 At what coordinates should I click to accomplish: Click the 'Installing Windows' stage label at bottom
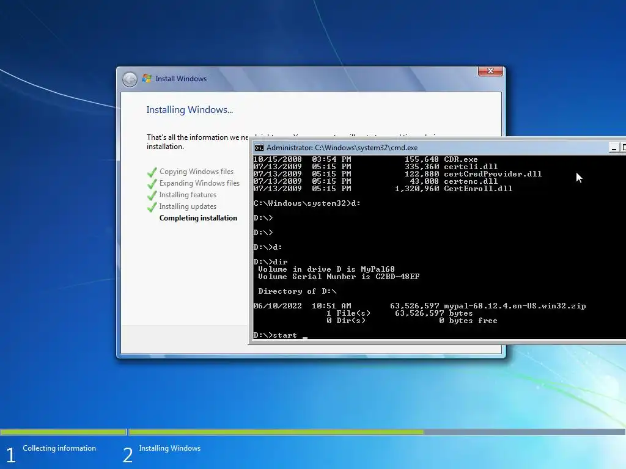coord(170,448)
